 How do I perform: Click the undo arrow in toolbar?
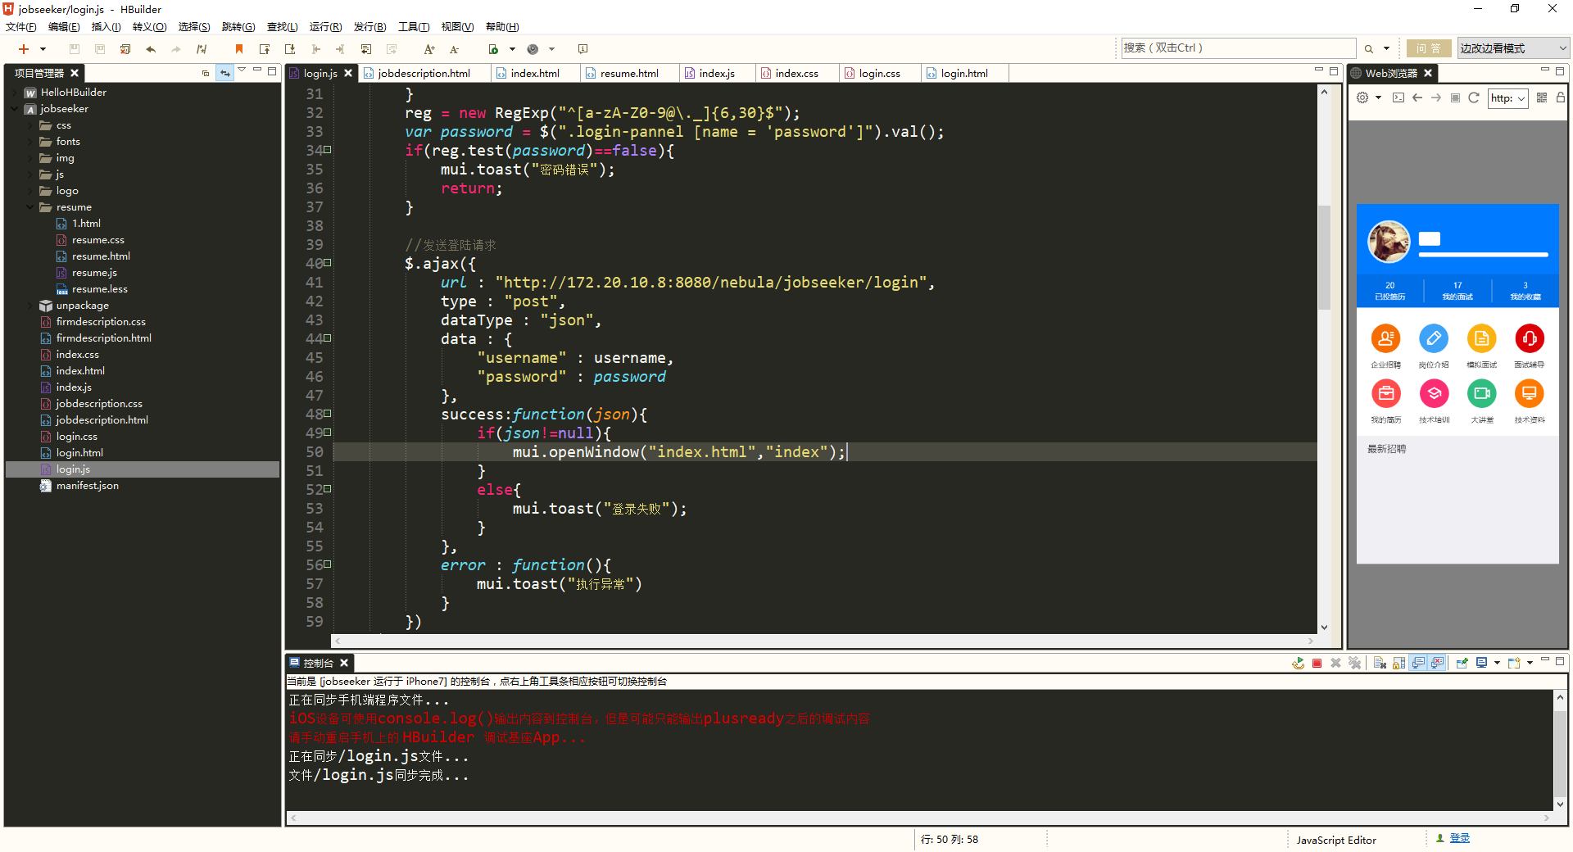pyautogui.click(x=151, y=49)
